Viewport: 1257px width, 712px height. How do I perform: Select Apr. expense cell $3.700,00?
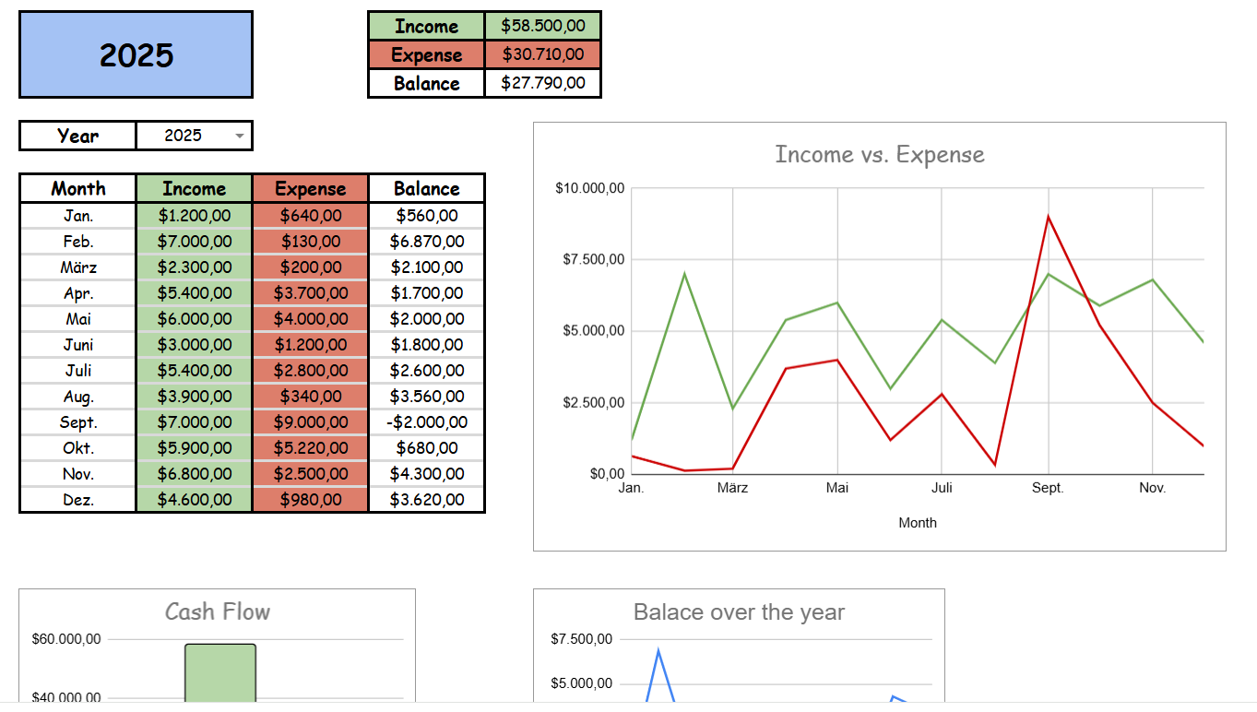[310, 293]
